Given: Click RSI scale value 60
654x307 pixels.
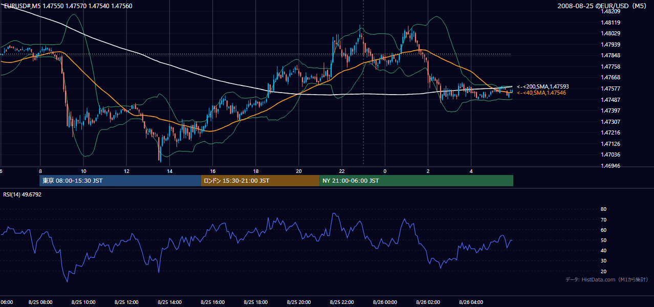Looking at the screenshot, I should tap(603, 230).
